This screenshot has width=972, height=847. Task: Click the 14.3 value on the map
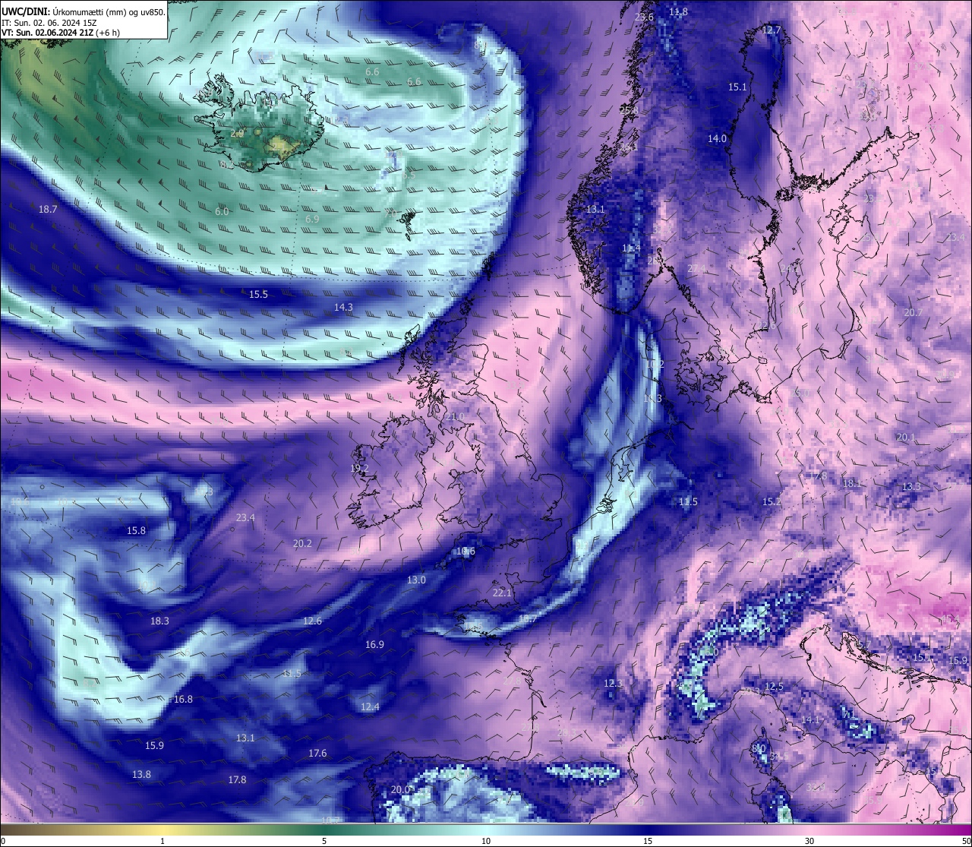[343, 308]
